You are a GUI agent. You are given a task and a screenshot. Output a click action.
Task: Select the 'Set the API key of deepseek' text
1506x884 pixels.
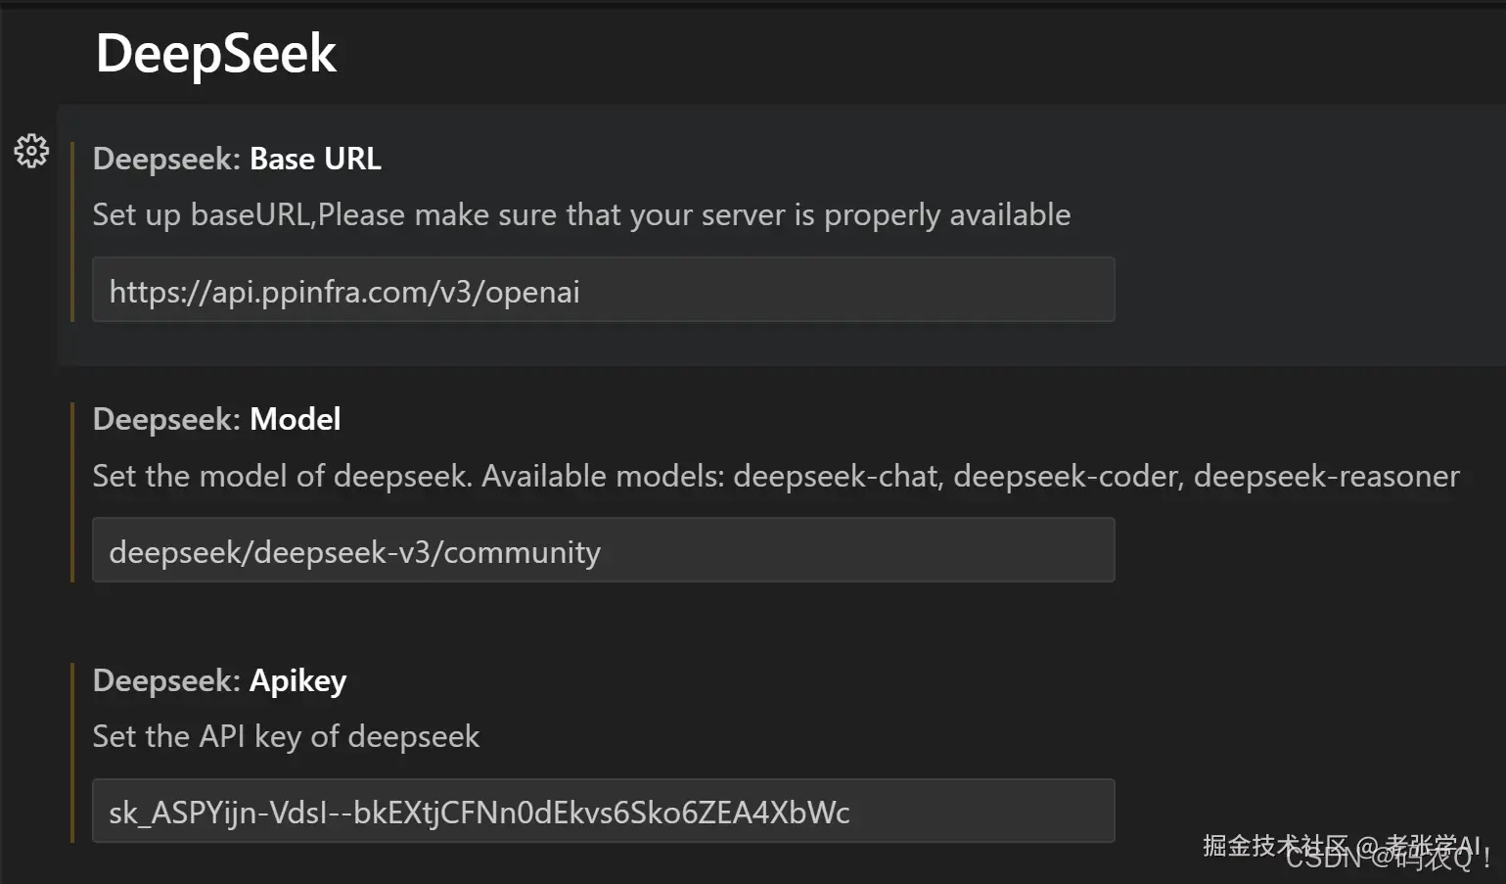286,736
